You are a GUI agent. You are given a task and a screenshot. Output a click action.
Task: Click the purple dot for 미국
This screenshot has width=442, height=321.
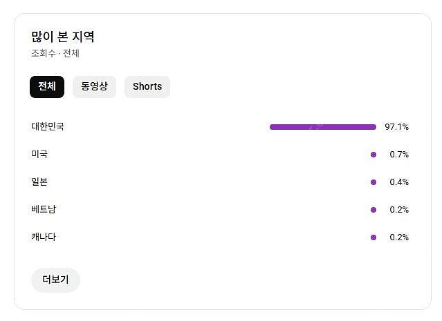(374, 155)
